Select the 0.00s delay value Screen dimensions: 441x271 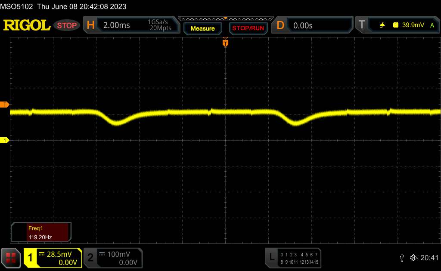pos(303,25)
